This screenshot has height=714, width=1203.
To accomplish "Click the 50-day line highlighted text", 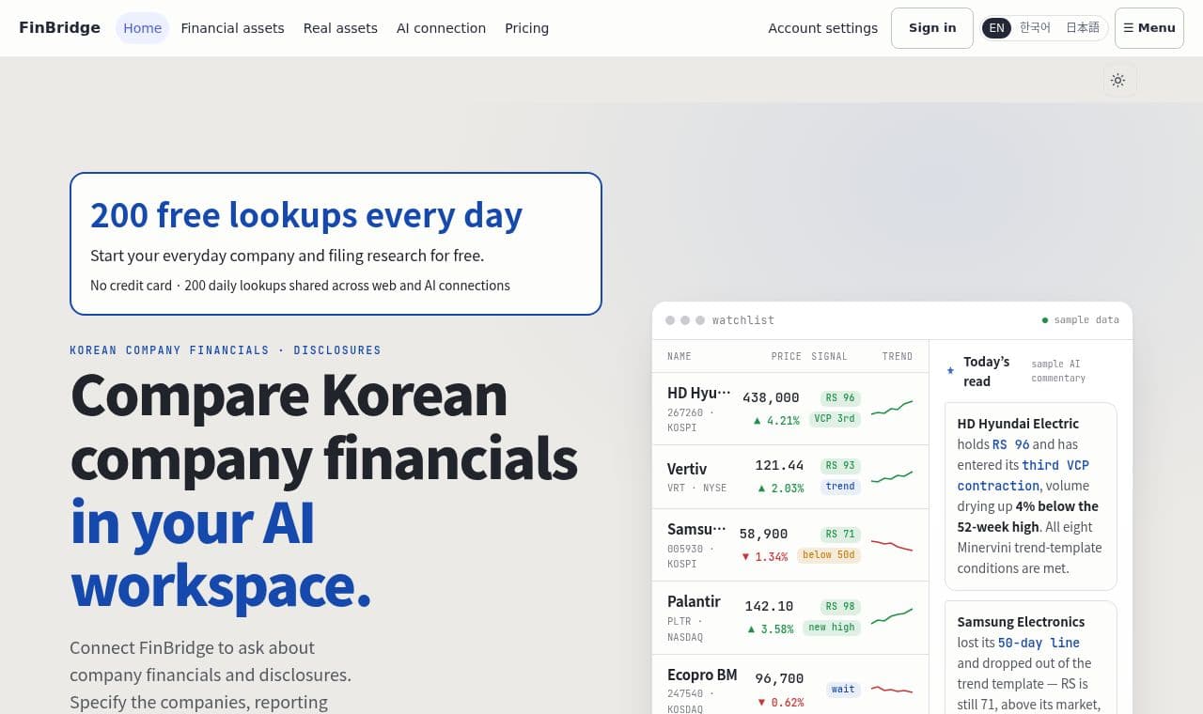I will pyautogui.click(x=1039, y=643).
